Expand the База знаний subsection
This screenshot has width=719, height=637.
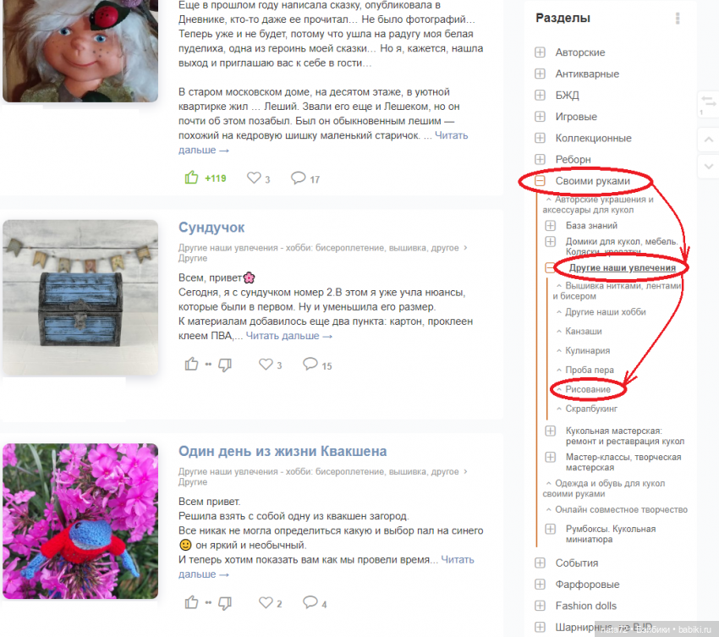(x=551, y=226)
